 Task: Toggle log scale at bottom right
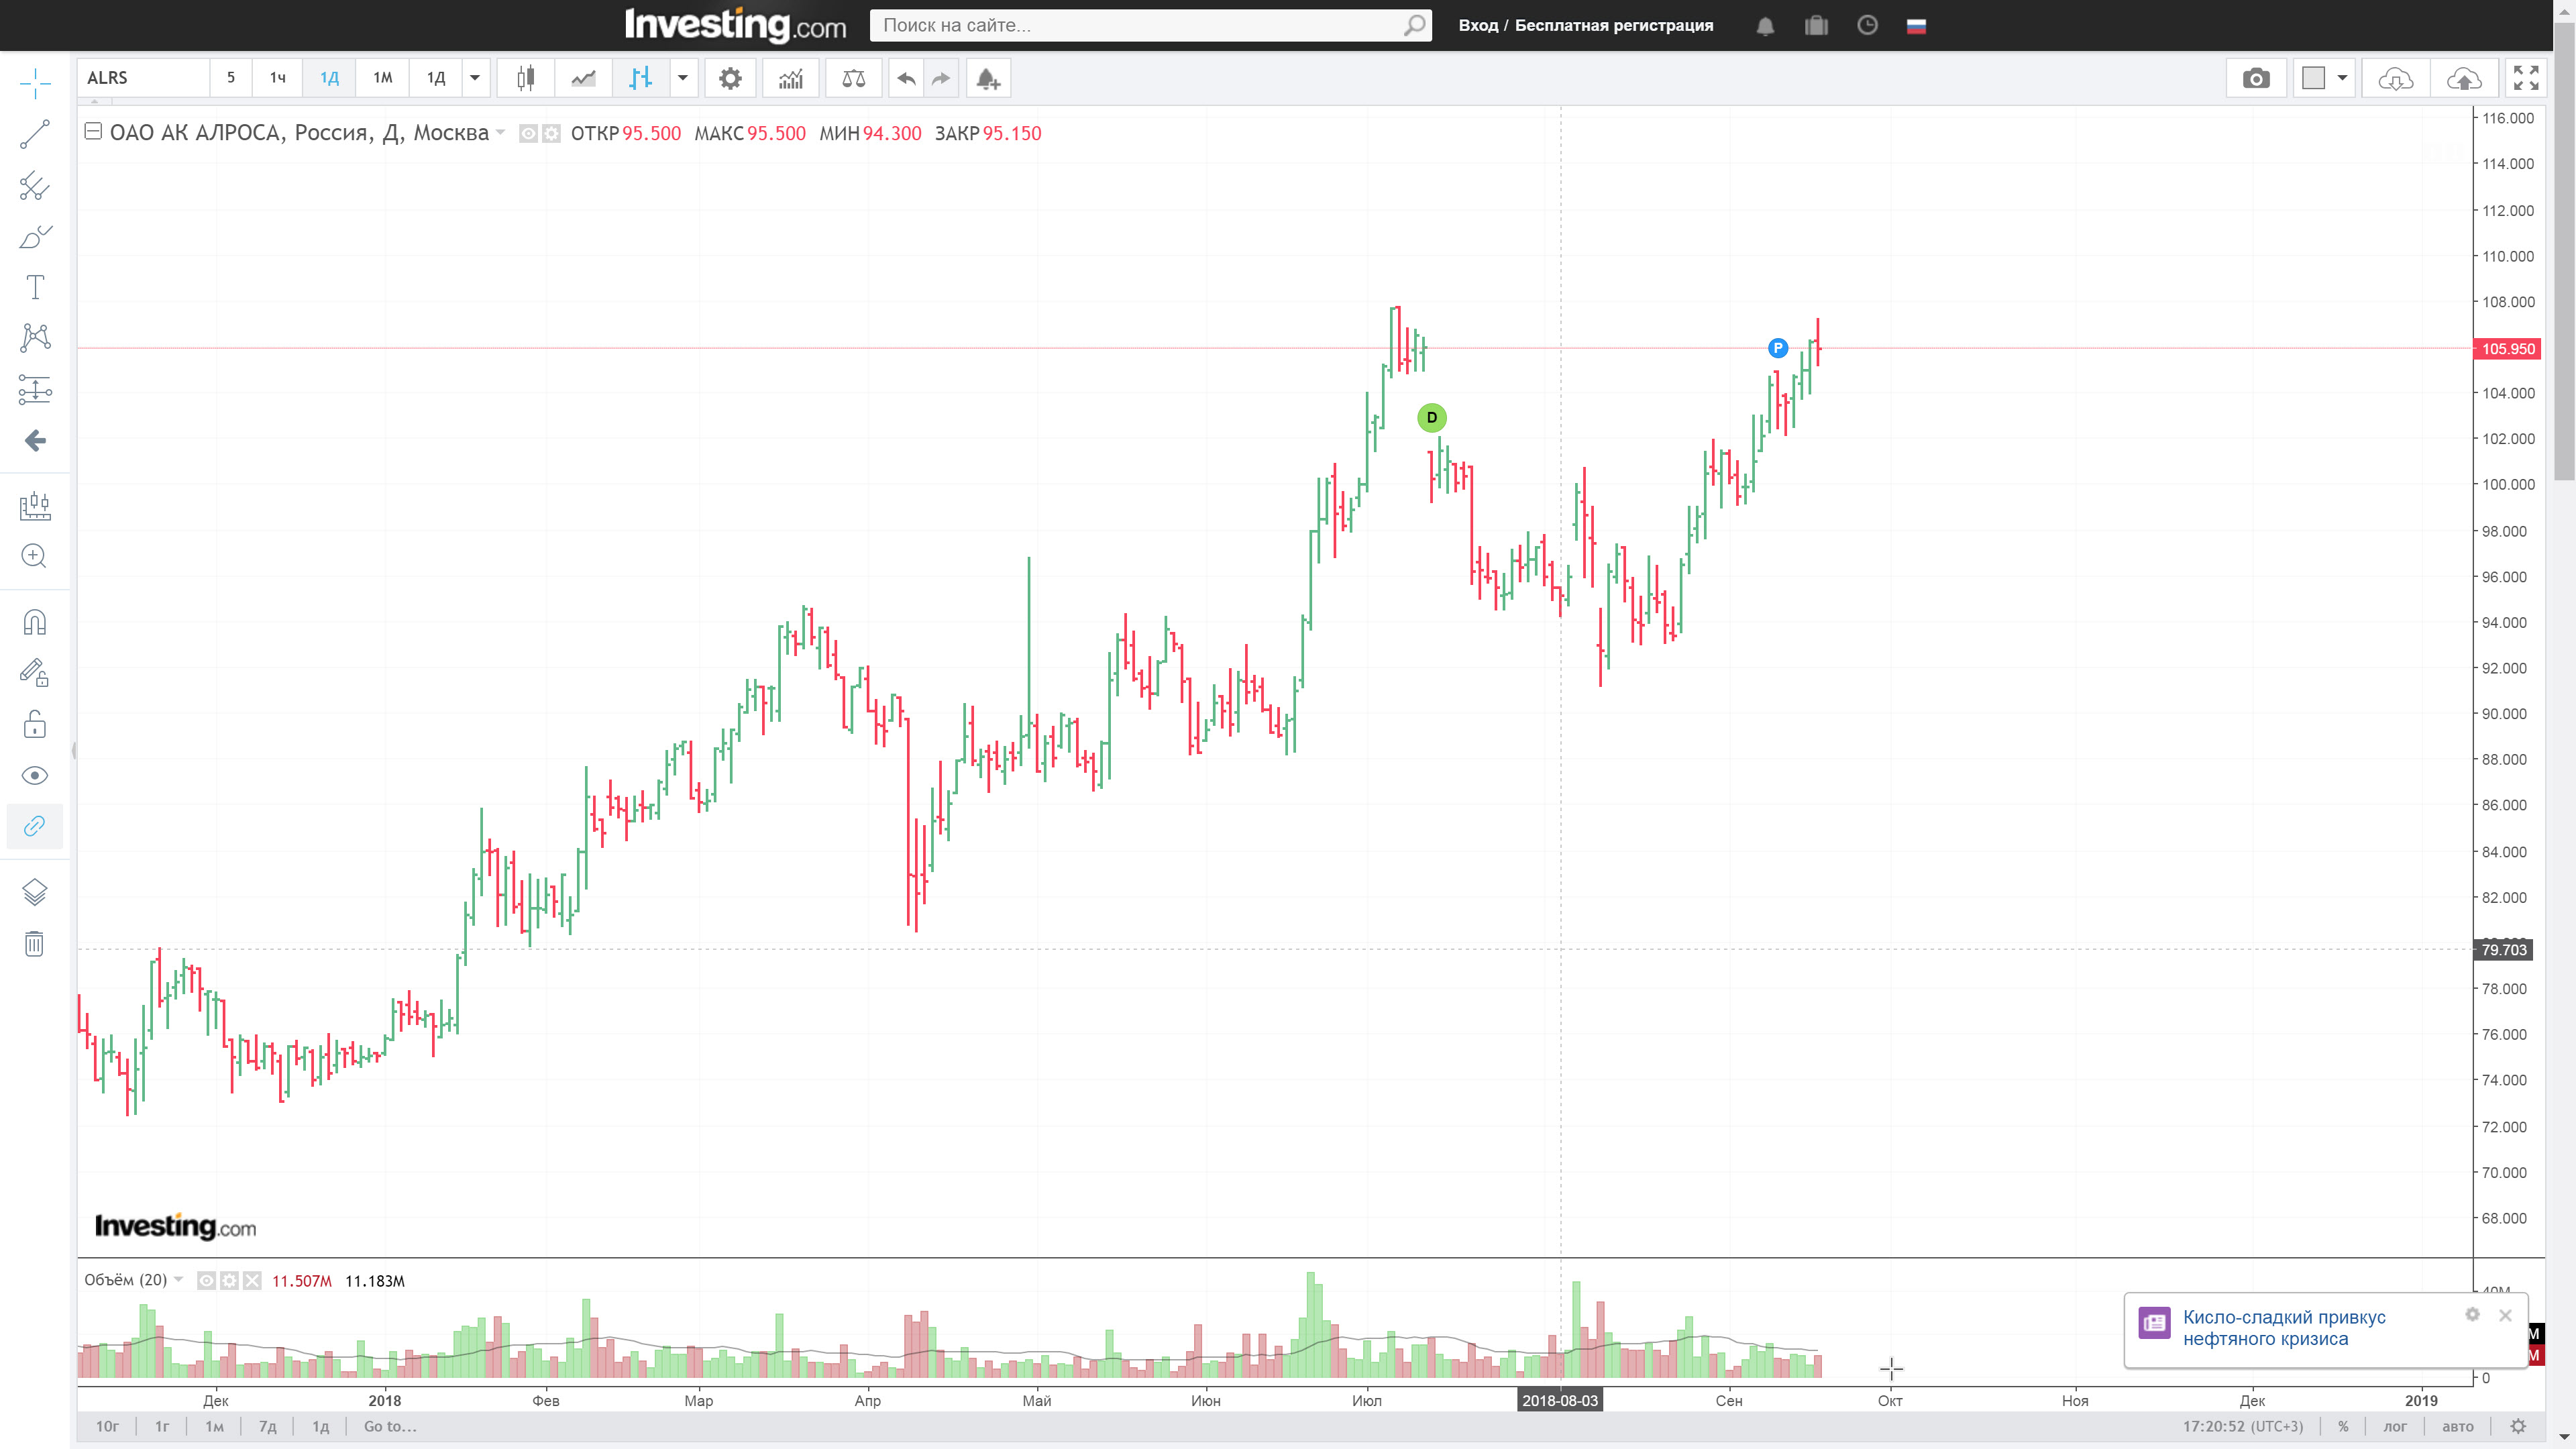(x=2395, y=1426)
